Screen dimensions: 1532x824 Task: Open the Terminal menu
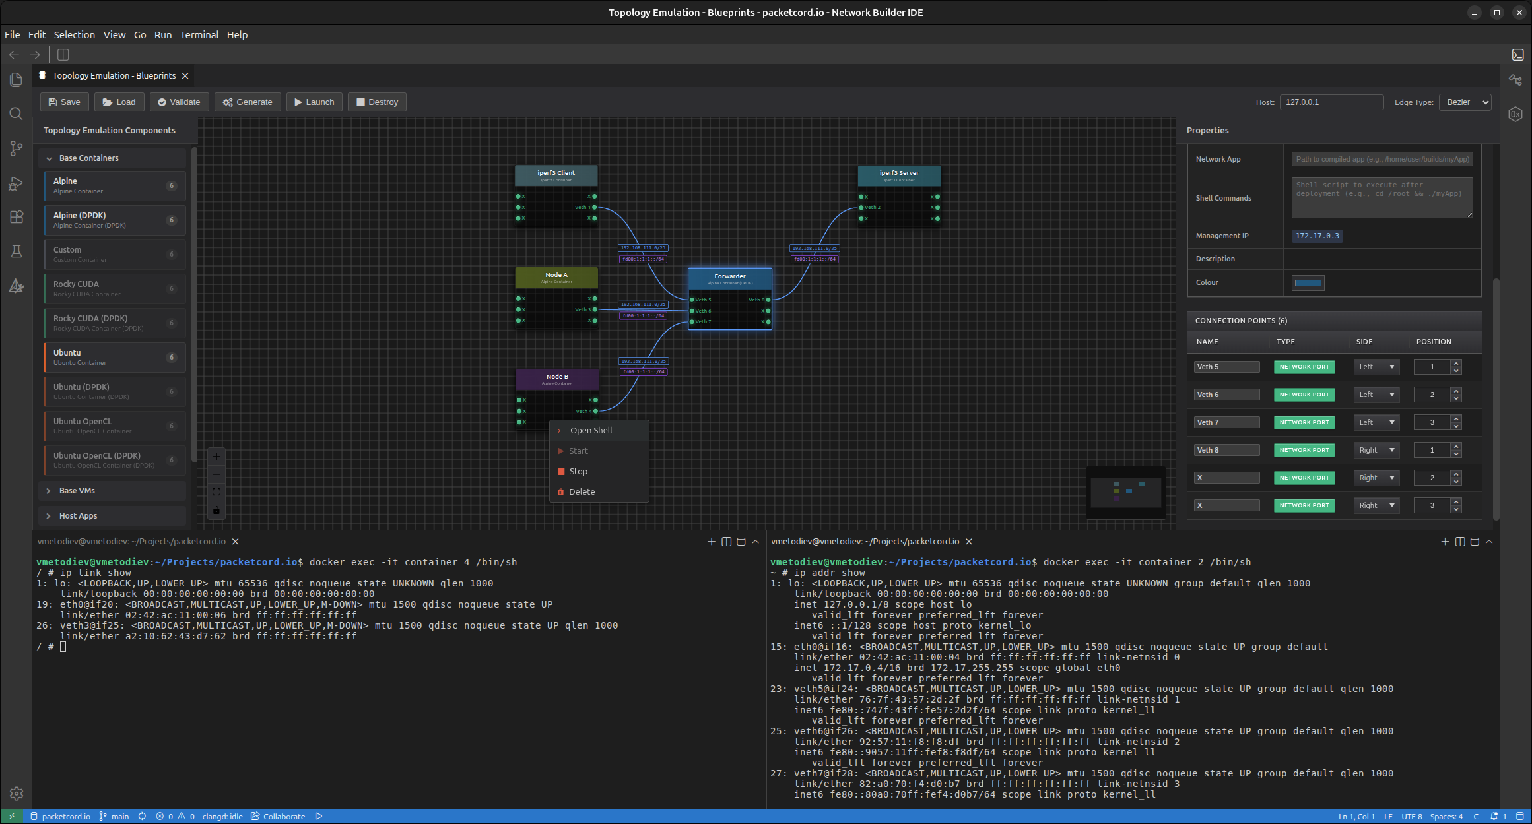click(199, 35)
